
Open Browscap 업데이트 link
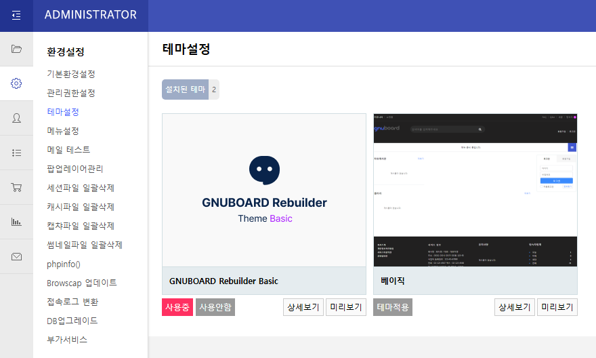[82, 283]
